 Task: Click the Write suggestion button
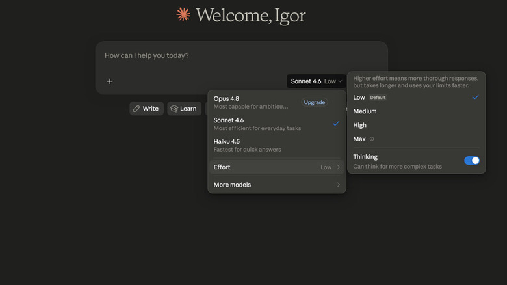(x=146, y=109)
